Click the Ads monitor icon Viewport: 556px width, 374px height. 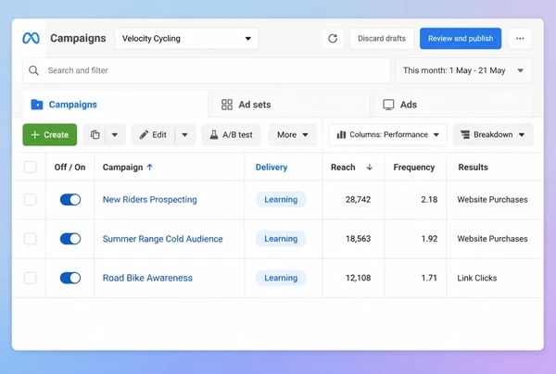388,105
